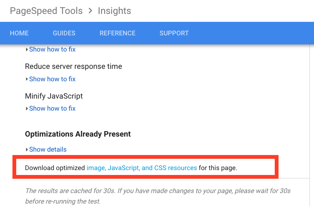Expand the topmost Show how to fix link
314x219 pixels.
click(52, 49)
